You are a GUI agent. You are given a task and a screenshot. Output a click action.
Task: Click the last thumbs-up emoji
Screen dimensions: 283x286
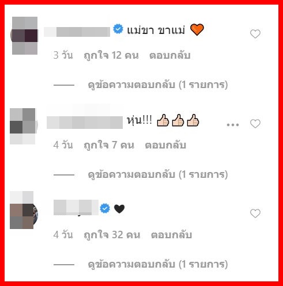tap(193, 120)
